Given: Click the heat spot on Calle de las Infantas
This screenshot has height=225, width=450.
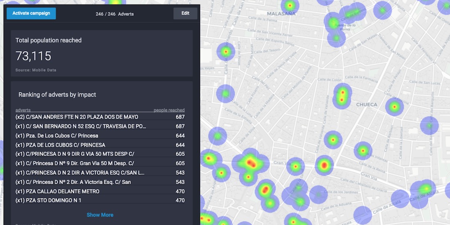Looking at the screenshot, I should (363, 151).
